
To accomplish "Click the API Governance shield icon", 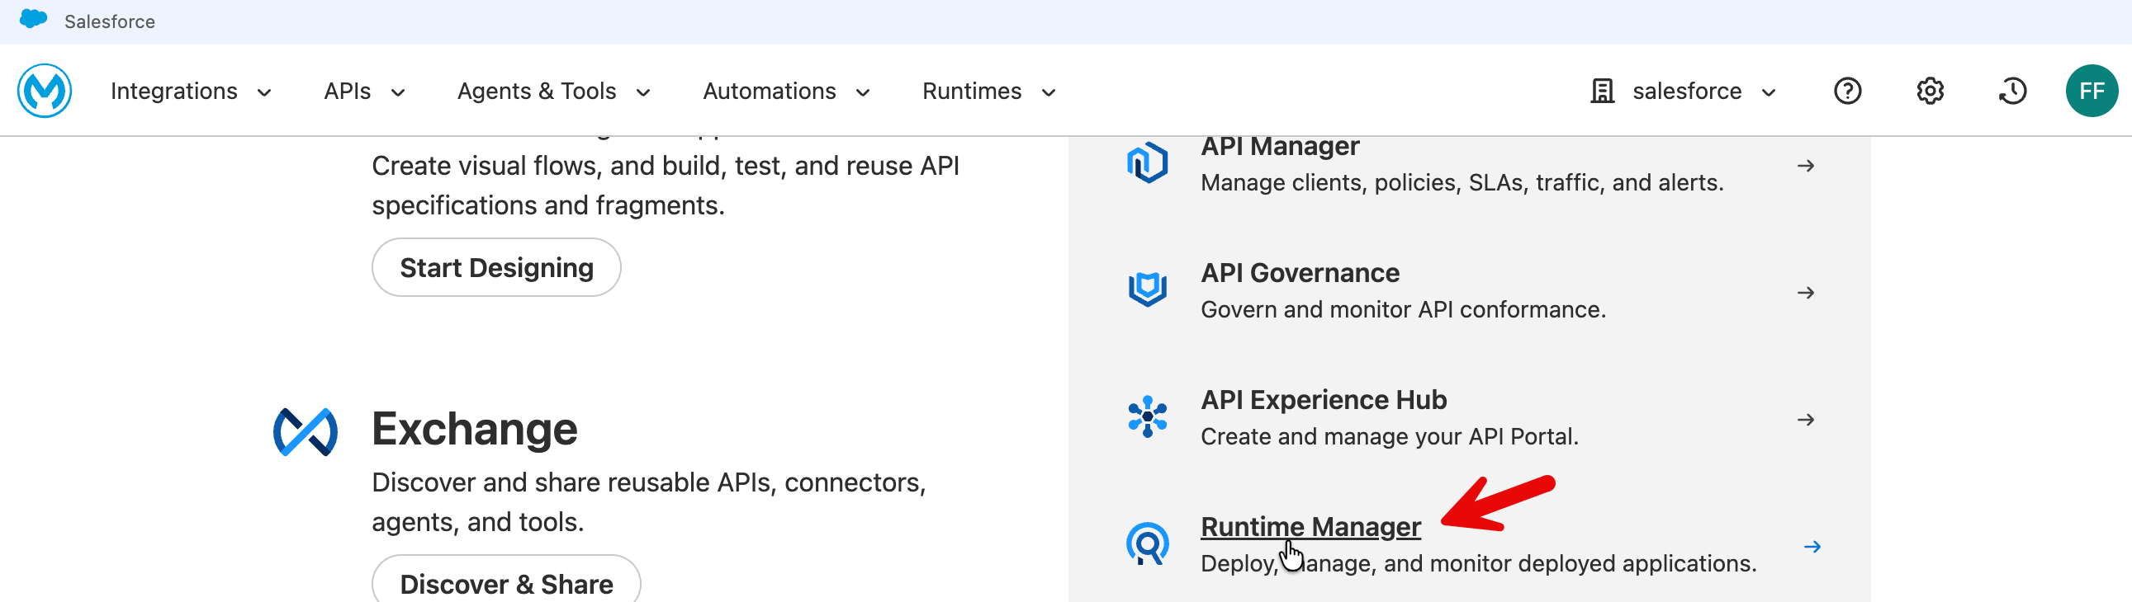I will coord(1147,289).
